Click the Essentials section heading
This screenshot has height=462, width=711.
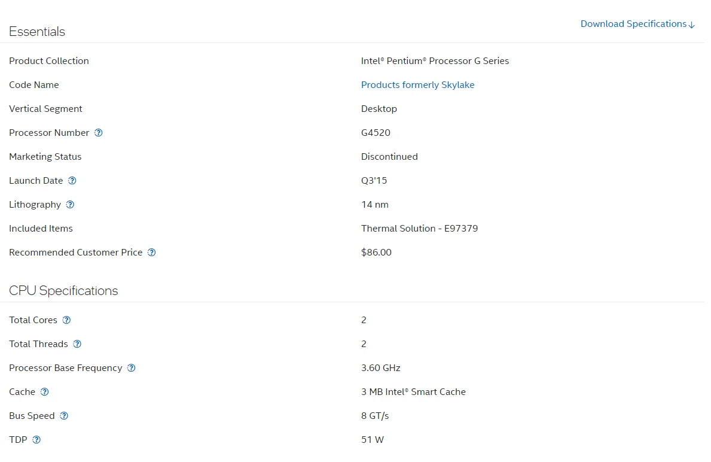(37, 32)
